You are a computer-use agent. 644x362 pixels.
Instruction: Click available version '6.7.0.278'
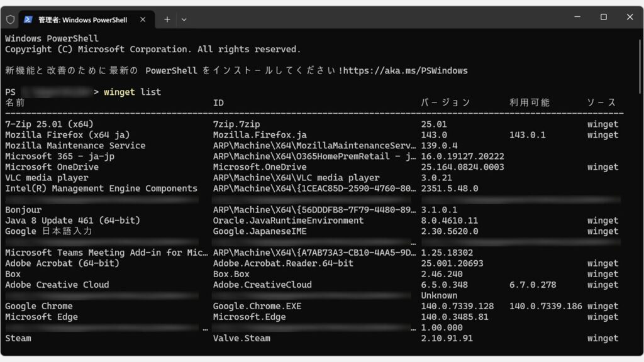point(533,284)
